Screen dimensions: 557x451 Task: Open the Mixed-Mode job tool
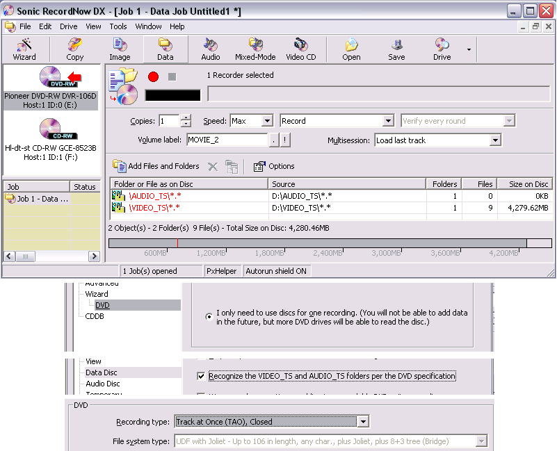click(255, 49)
